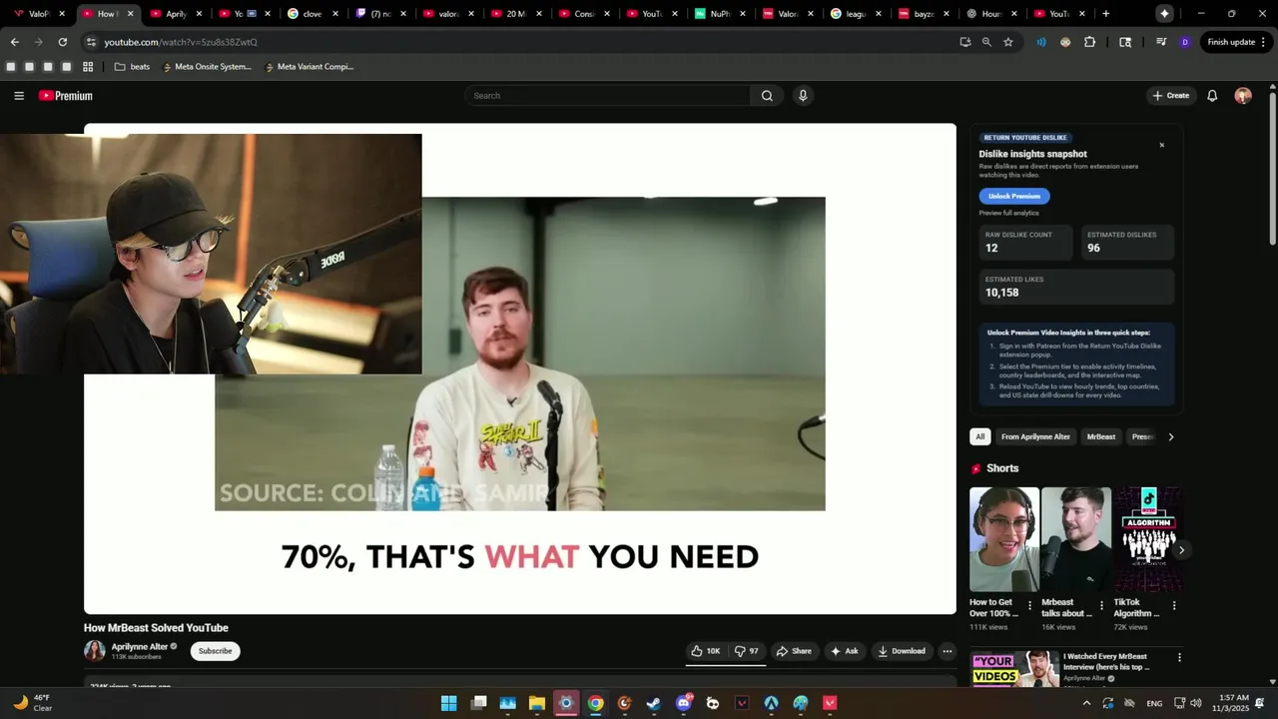
Task: Go back in browser
Action: point(14,42)
